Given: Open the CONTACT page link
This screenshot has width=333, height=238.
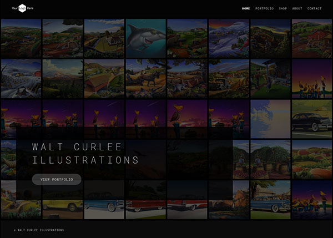Looking at the screenshot, I should click(314, 9).
